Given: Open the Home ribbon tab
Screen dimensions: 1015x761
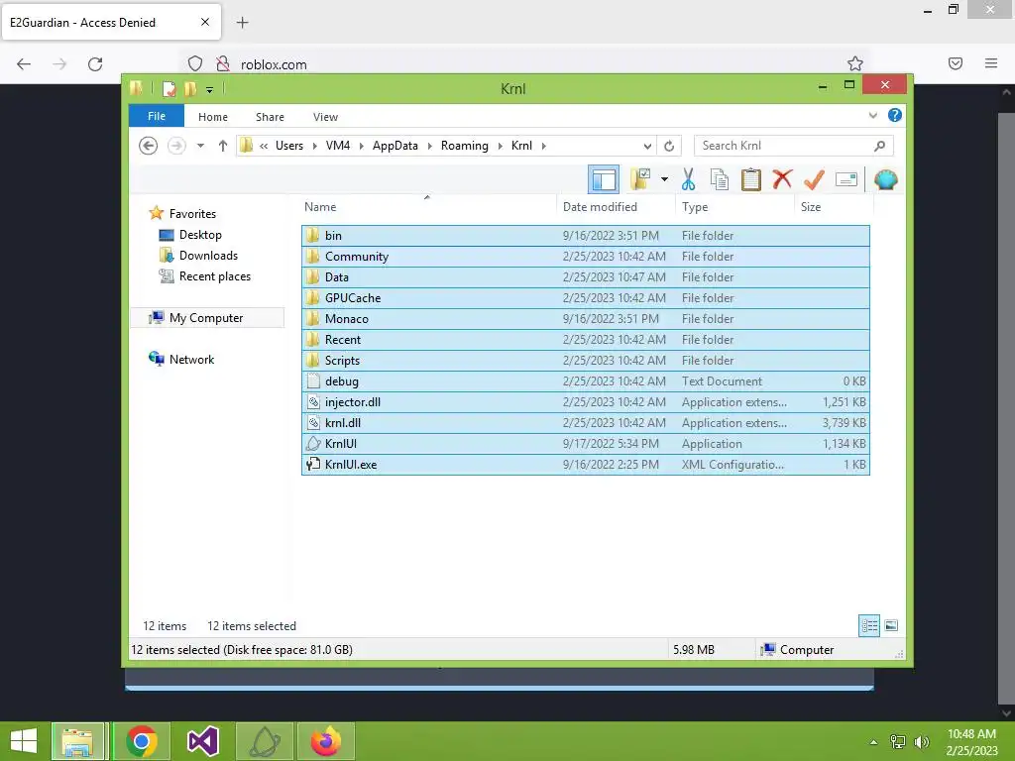Looking at the screenshot, I should [213, 117].
